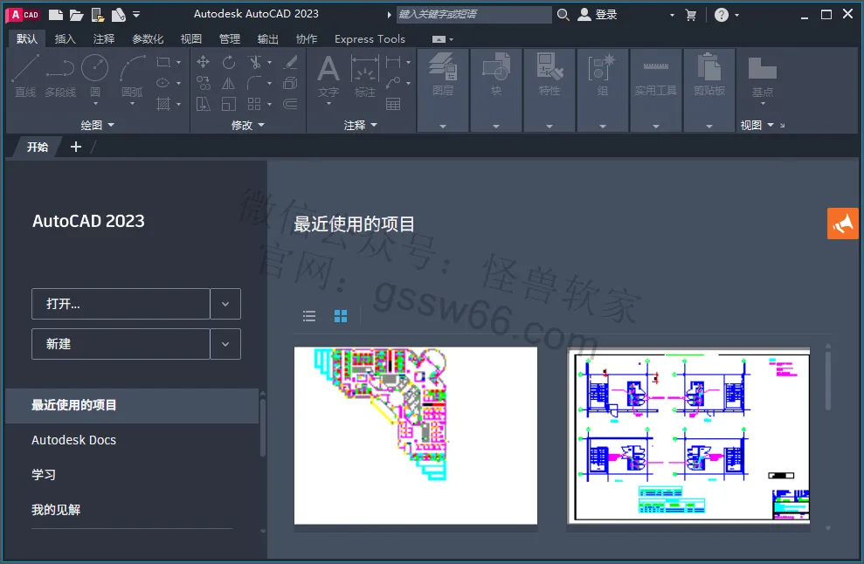
Task: Click the Hatch tool icon
Action: [163, 104]
